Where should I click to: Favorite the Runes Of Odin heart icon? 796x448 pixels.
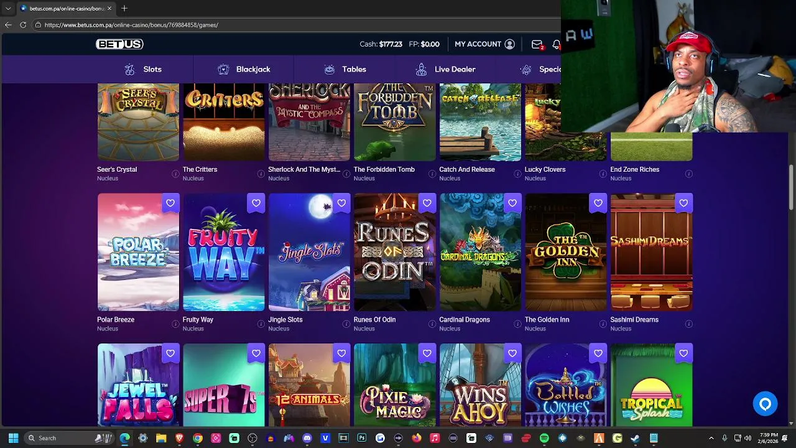coord(427,203)
